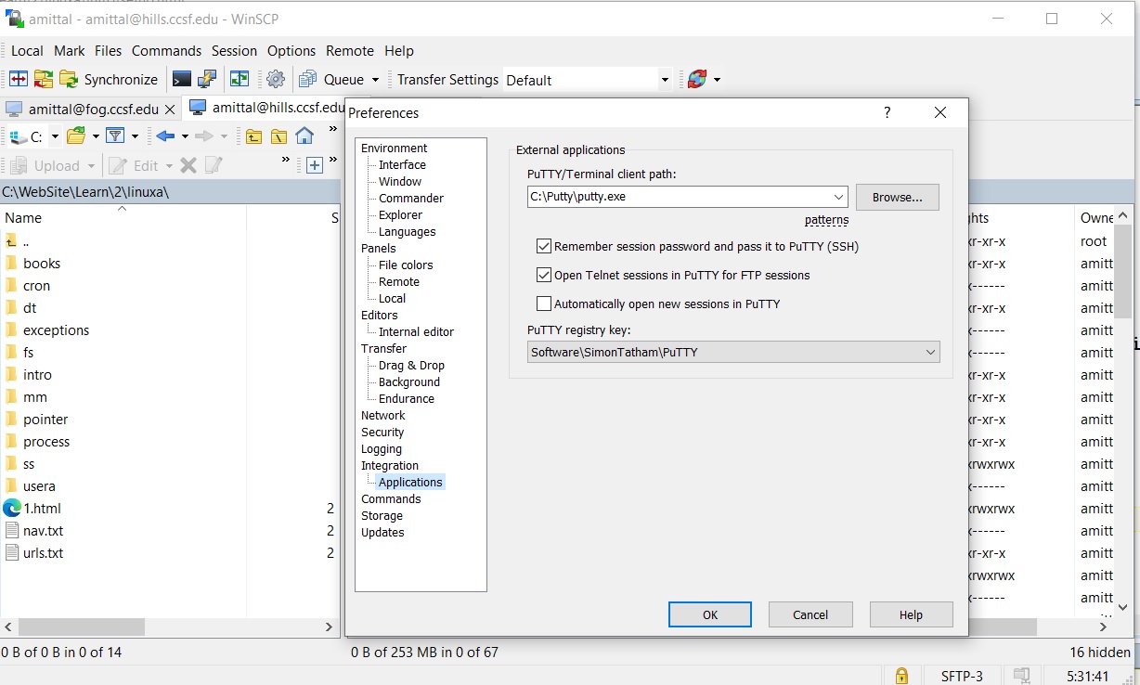Open the Transfer Settings Default dropdown
The height and width of the screenshot is (685, 1140).
(664, 80)
